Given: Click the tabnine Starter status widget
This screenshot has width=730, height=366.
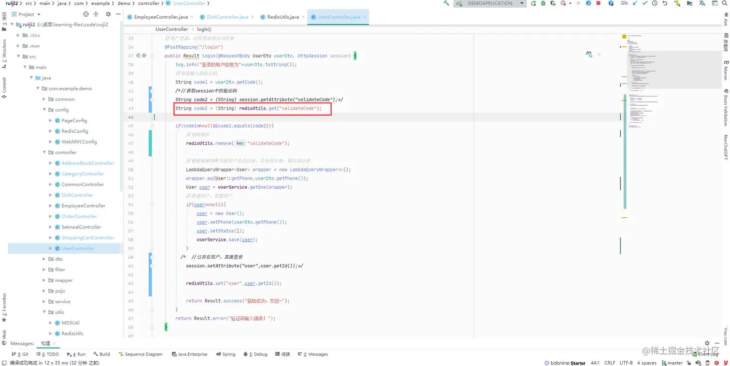Looking at the screenshot, I should point(565,363).
